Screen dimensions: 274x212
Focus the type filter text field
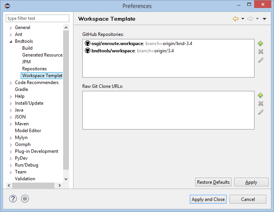click(x=38, y=18)
